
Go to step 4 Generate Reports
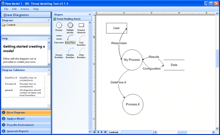pyautogui.click(x=26, y=131)
